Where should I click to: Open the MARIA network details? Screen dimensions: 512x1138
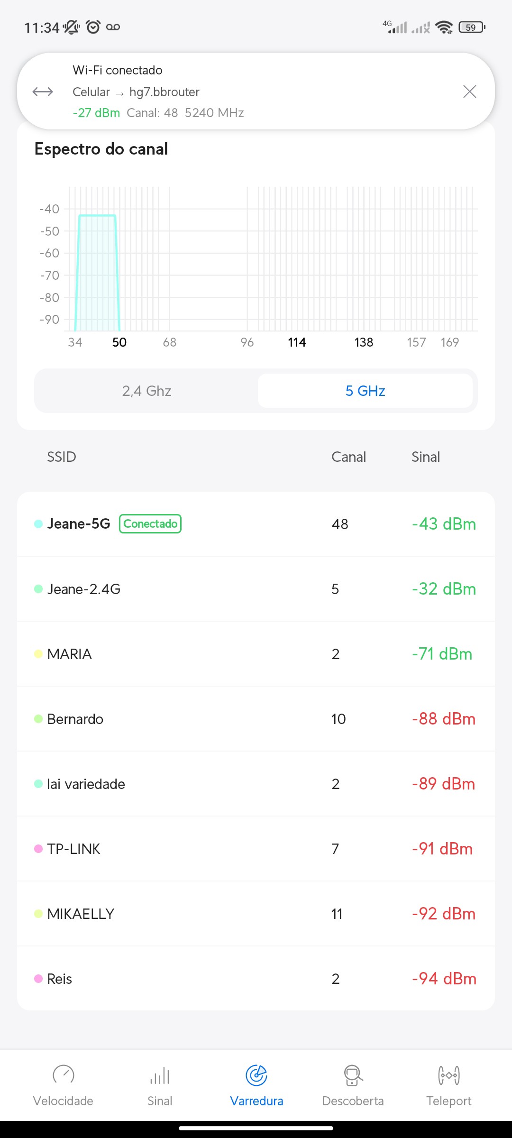(x=256, y=654)
